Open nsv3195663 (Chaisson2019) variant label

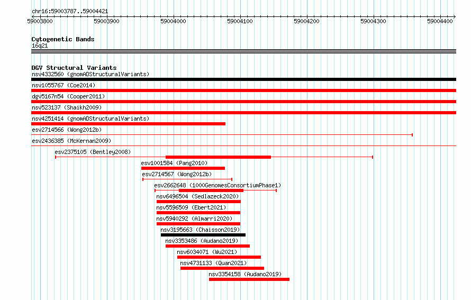point(200,230)
